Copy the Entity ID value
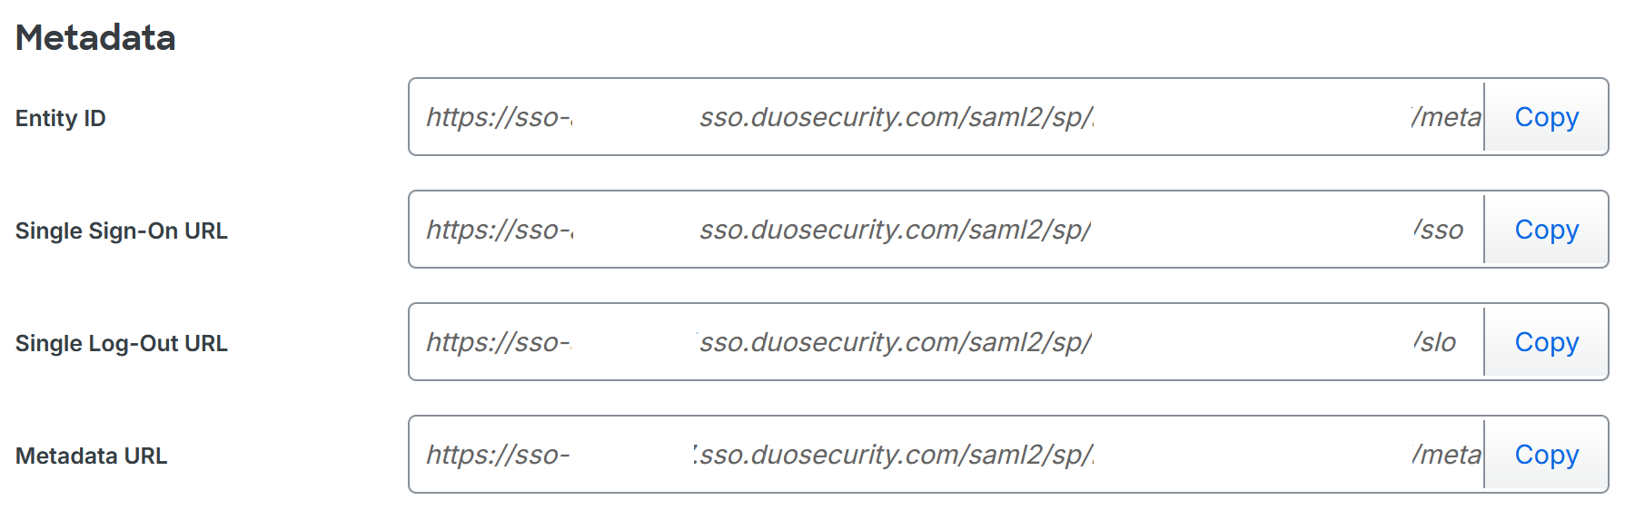 (1546, 117)
